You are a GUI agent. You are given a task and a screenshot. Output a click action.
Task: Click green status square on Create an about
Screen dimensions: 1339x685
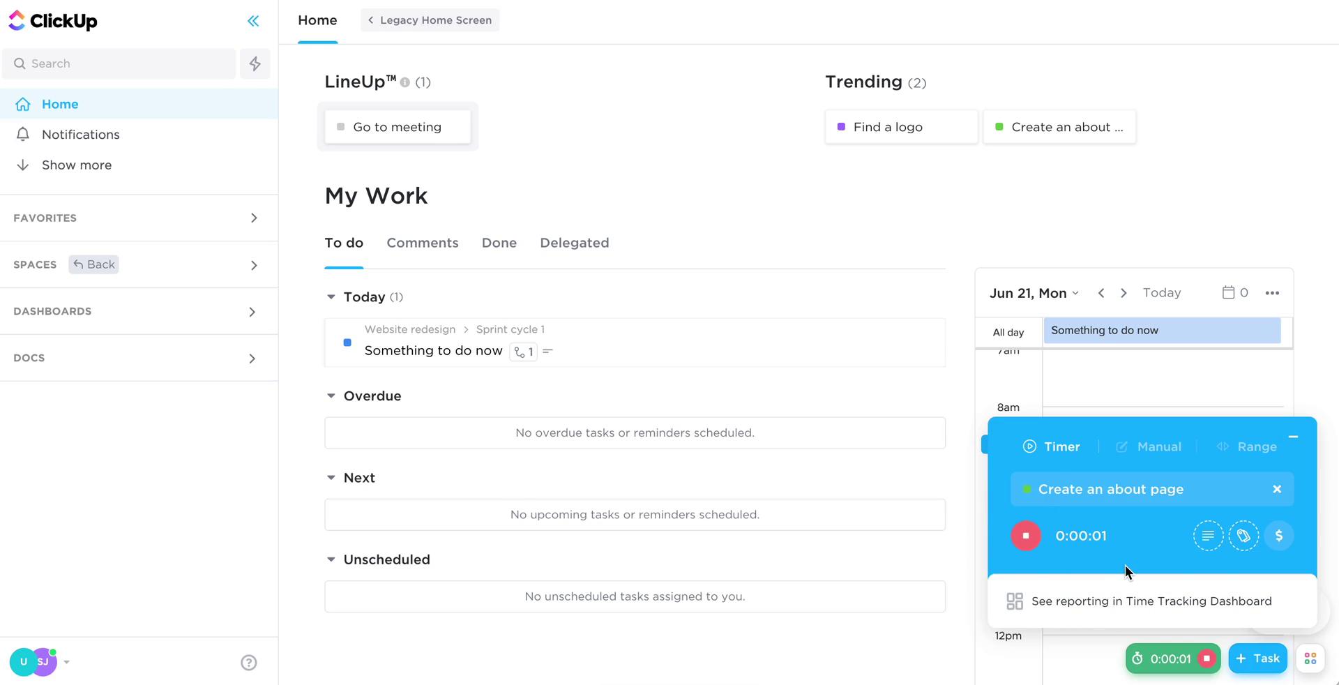[999, 127]
